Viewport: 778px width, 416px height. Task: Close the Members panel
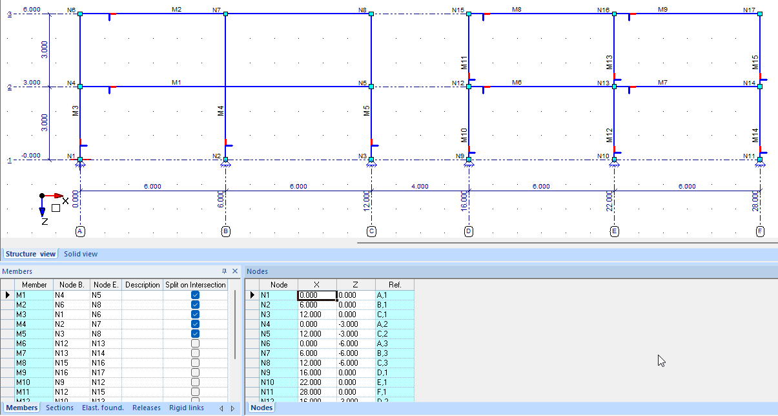pos(234,271)
